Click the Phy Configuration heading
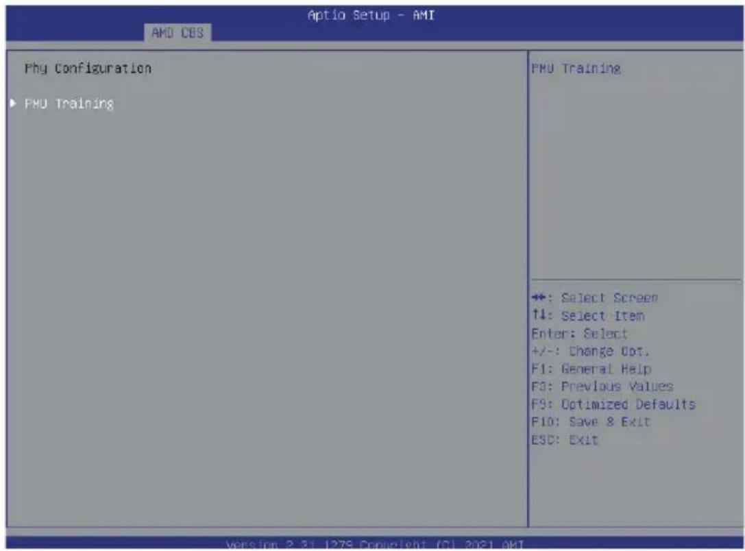Viewport: 745px width, 551px height. click(88, 69)
